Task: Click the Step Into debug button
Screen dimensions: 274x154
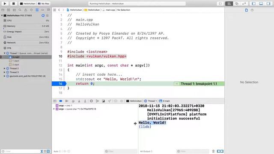Action: point(79,101)
